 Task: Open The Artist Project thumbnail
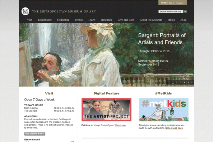[x=106, y=110]
